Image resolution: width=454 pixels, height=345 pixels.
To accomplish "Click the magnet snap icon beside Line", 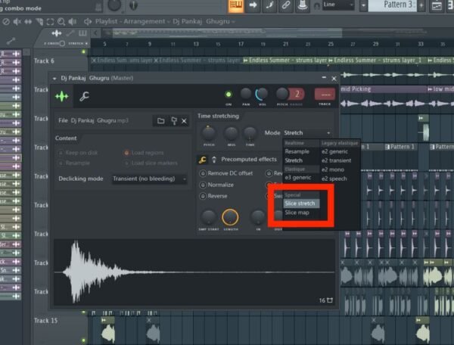I will pyautogui.click(x=316, y=6).
